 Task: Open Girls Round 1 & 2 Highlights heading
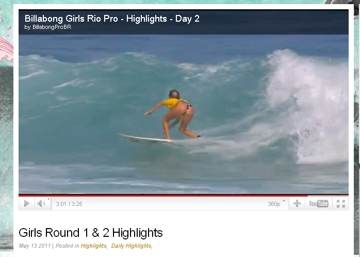coord(91,233)
